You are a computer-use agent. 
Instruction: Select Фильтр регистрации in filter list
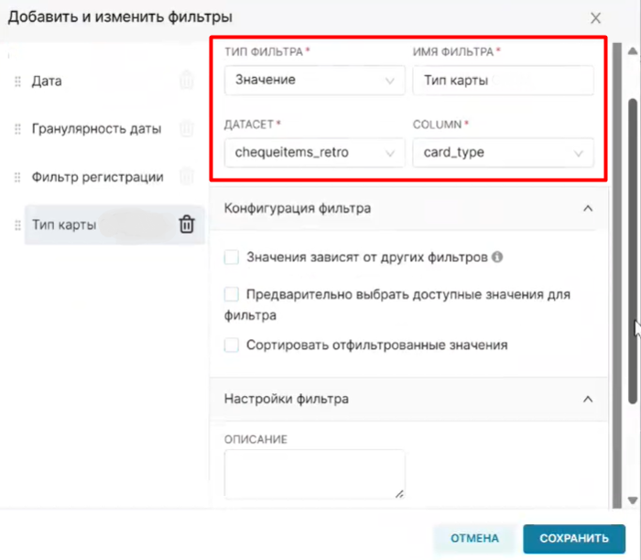pyautogui.click(x=97, y=177)
